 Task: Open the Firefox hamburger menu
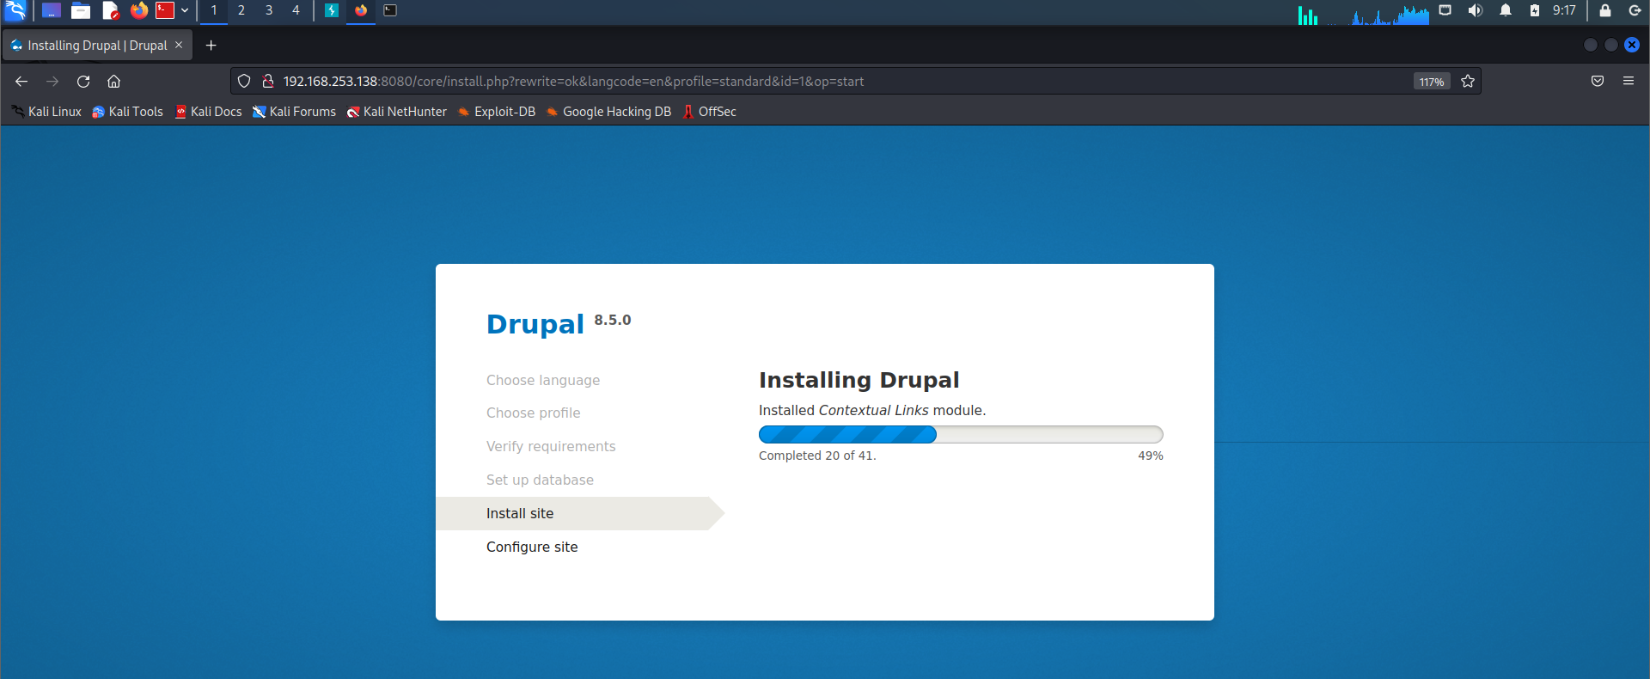pos(1629,81)
